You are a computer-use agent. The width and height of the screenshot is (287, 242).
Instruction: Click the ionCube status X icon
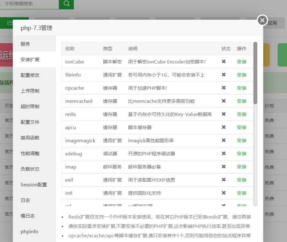(224, 62)
